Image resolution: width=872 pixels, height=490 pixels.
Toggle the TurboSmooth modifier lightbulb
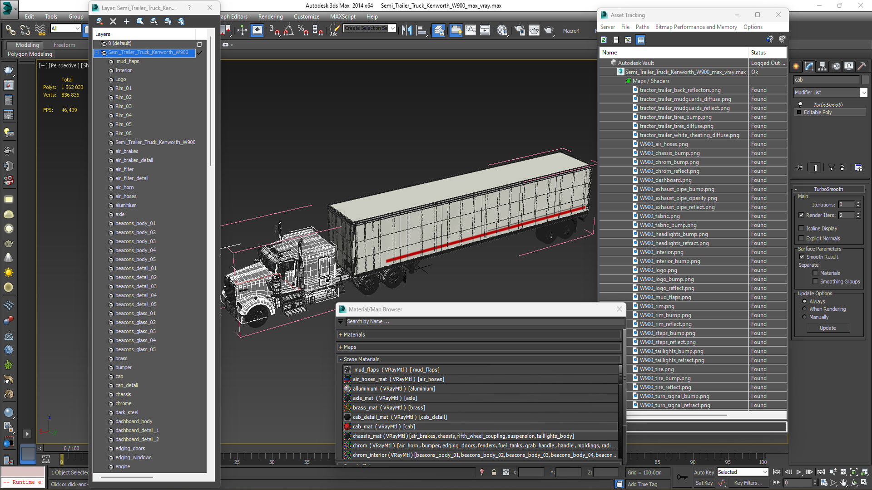tap(800, 104)
